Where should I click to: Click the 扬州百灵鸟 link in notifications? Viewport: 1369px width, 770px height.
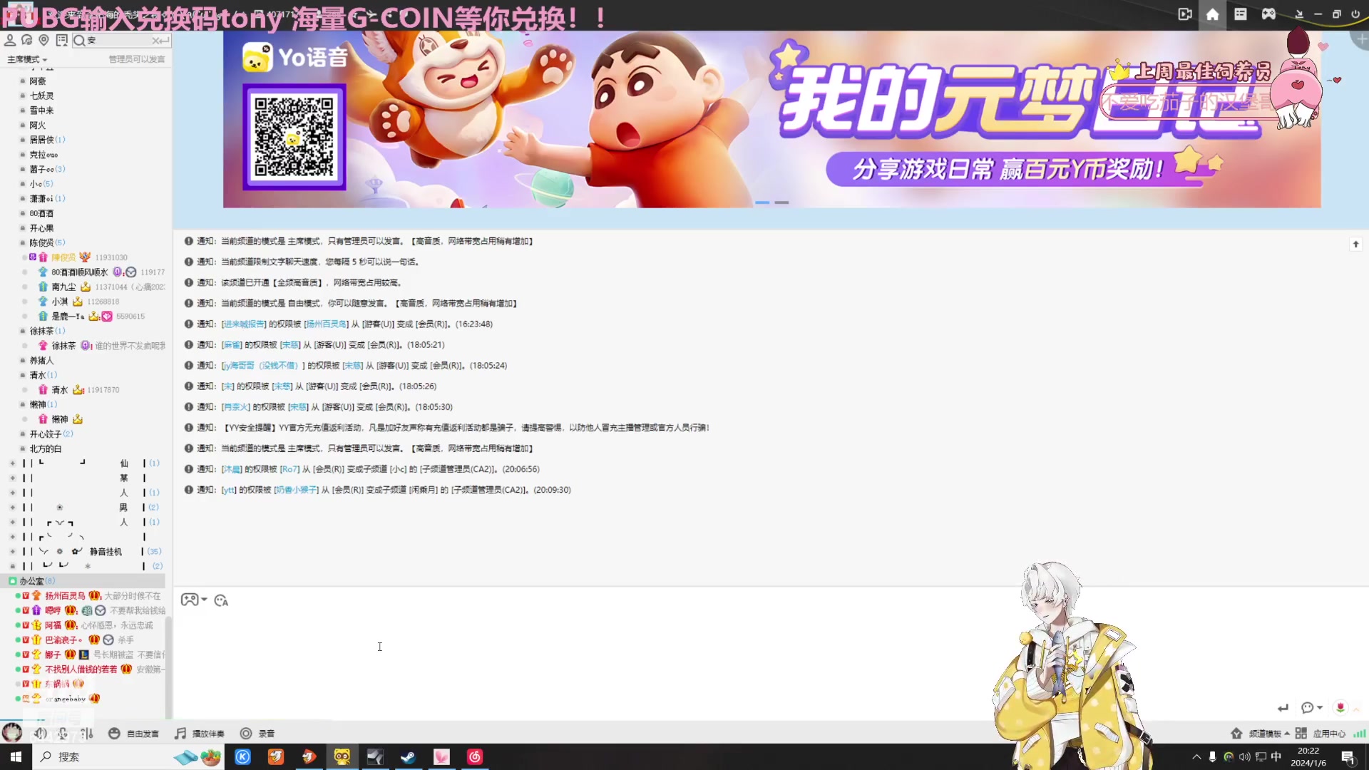327,324
